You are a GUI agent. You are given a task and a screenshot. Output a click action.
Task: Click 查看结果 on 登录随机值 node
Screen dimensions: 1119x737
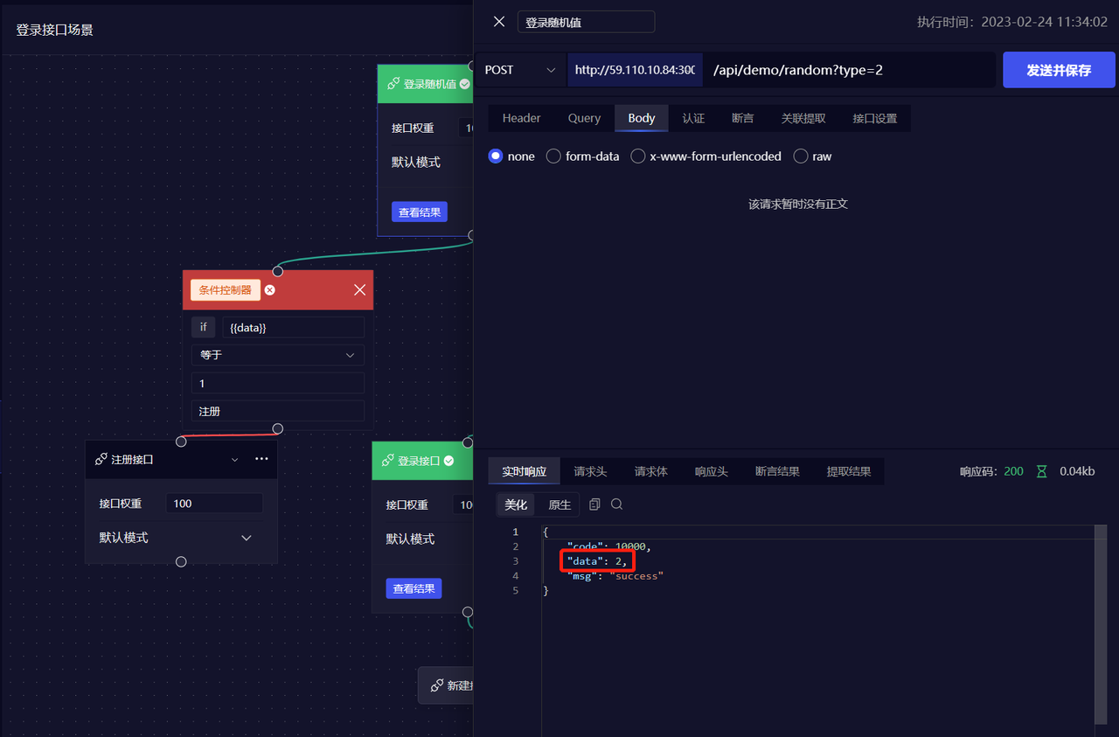point(420,212)
